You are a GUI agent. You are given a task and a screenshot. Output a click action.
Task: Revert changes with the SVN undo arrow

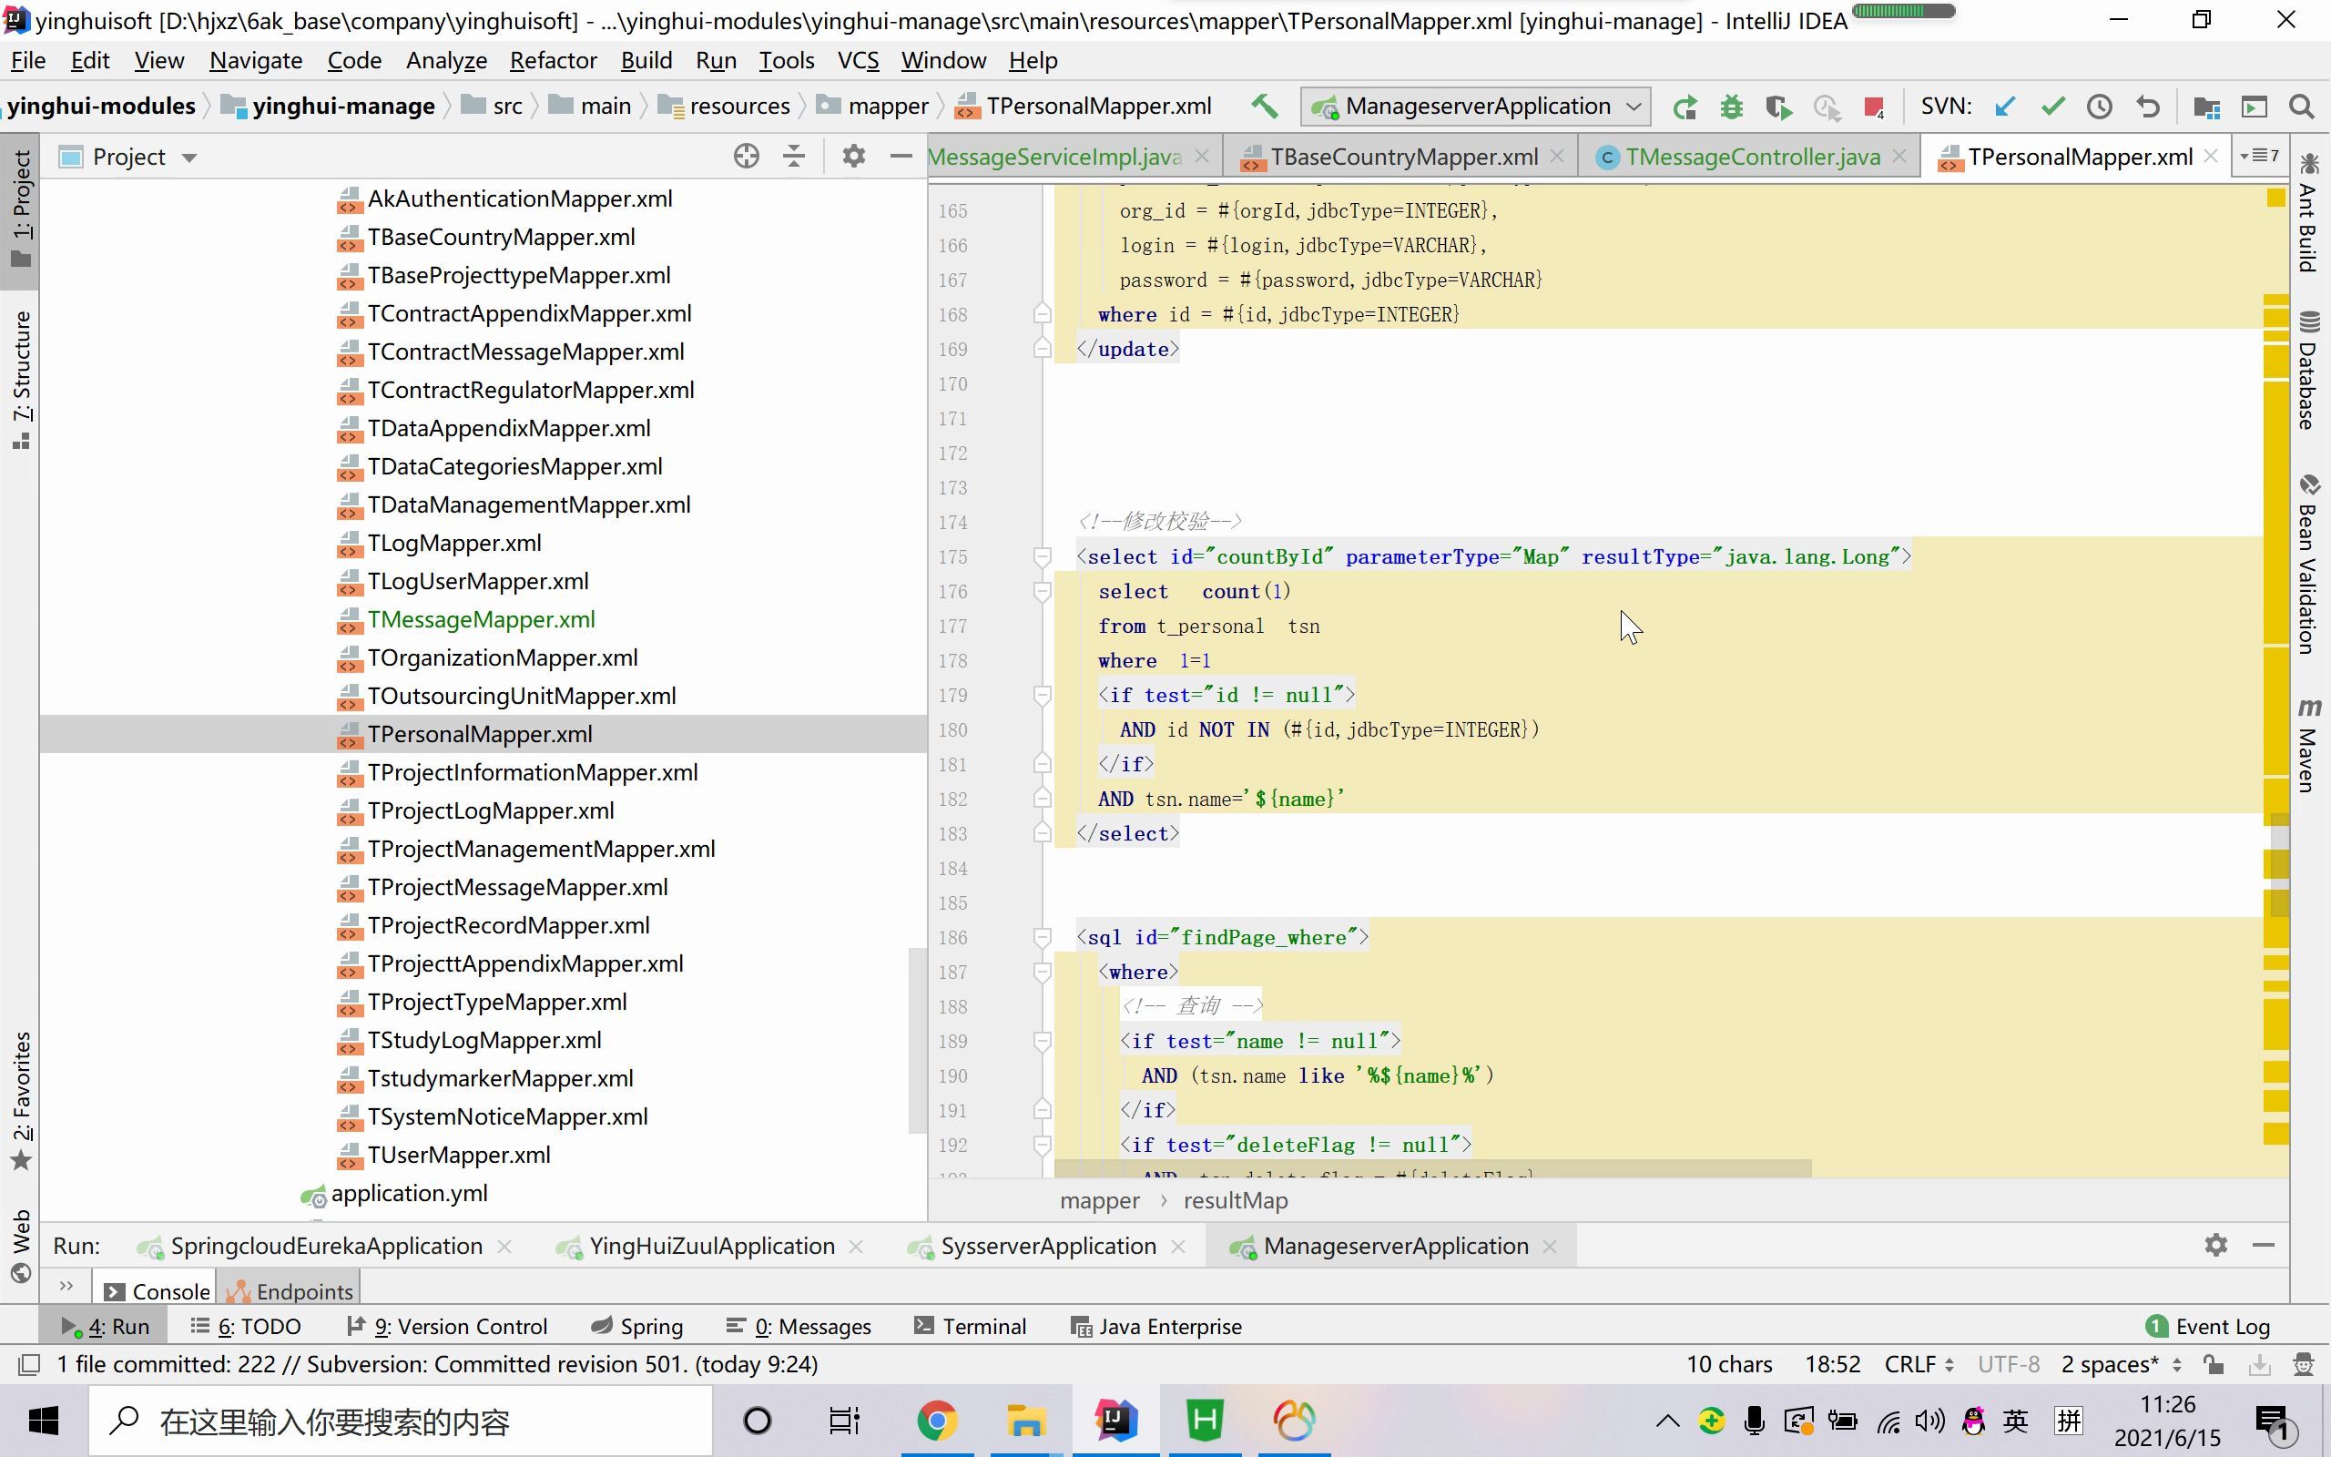tap(2147, 107)
